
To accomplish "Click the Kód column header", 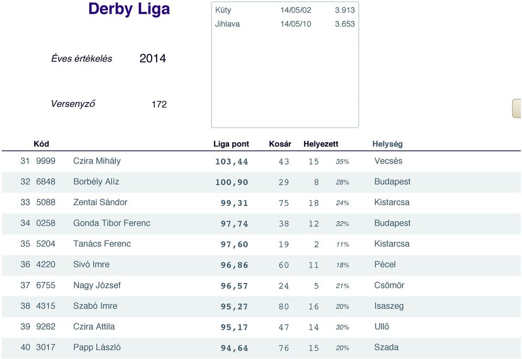I will tap(41, 144).
